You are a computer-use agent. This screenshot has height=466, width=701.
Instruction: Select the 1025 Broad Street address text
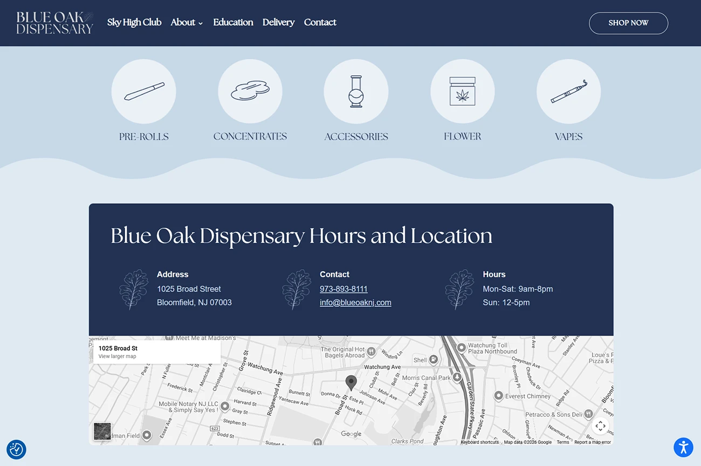tap(189, 289)
